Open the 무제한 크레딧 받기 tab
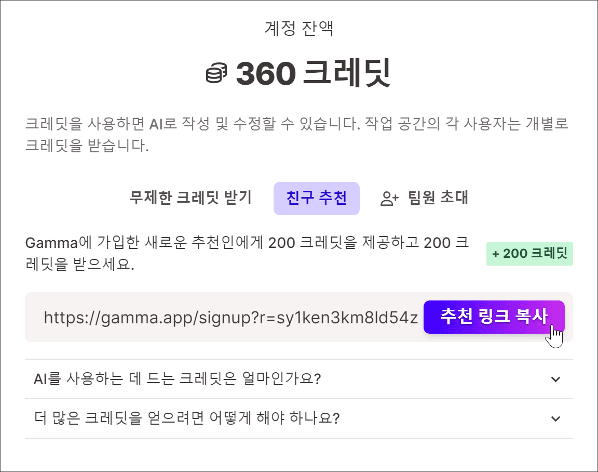The width and height of the screenshot is (598, 472). (x=191, y=198)
